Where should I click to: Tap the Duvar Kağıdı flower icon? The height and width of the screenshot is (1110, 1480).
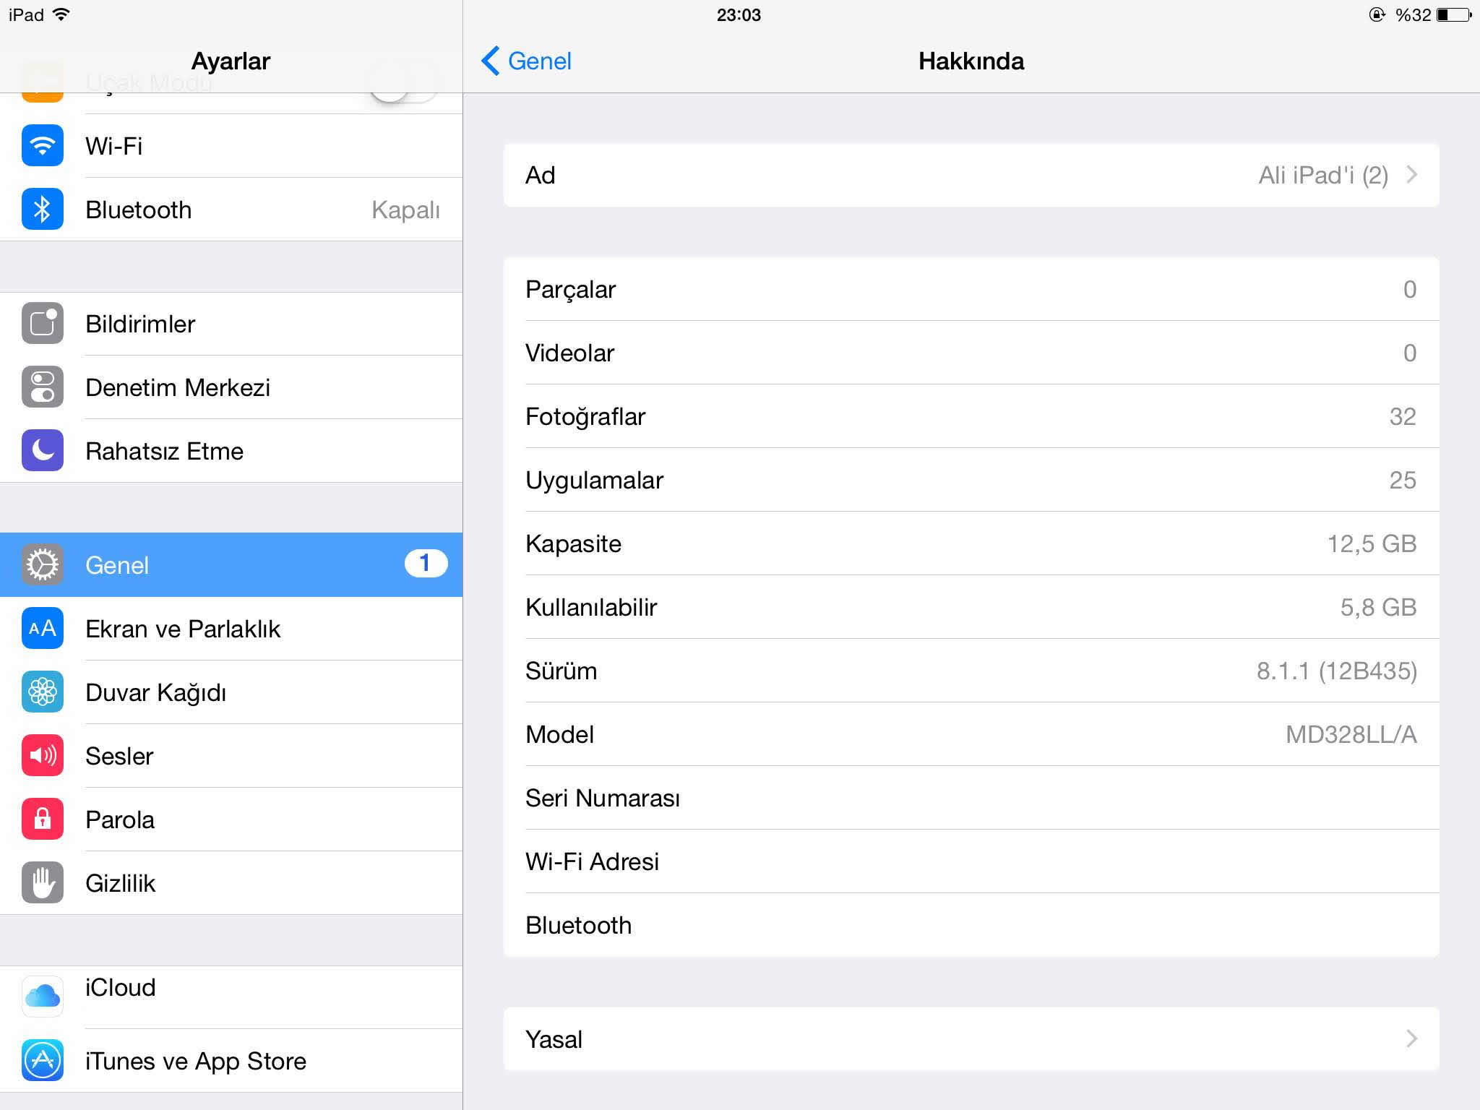[43, 692]
